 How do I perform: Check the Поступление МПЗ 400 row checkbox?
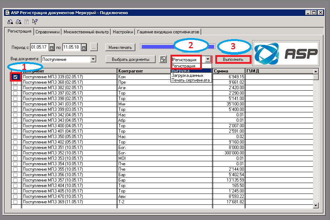pyautogui.click(x=15, y=126)
